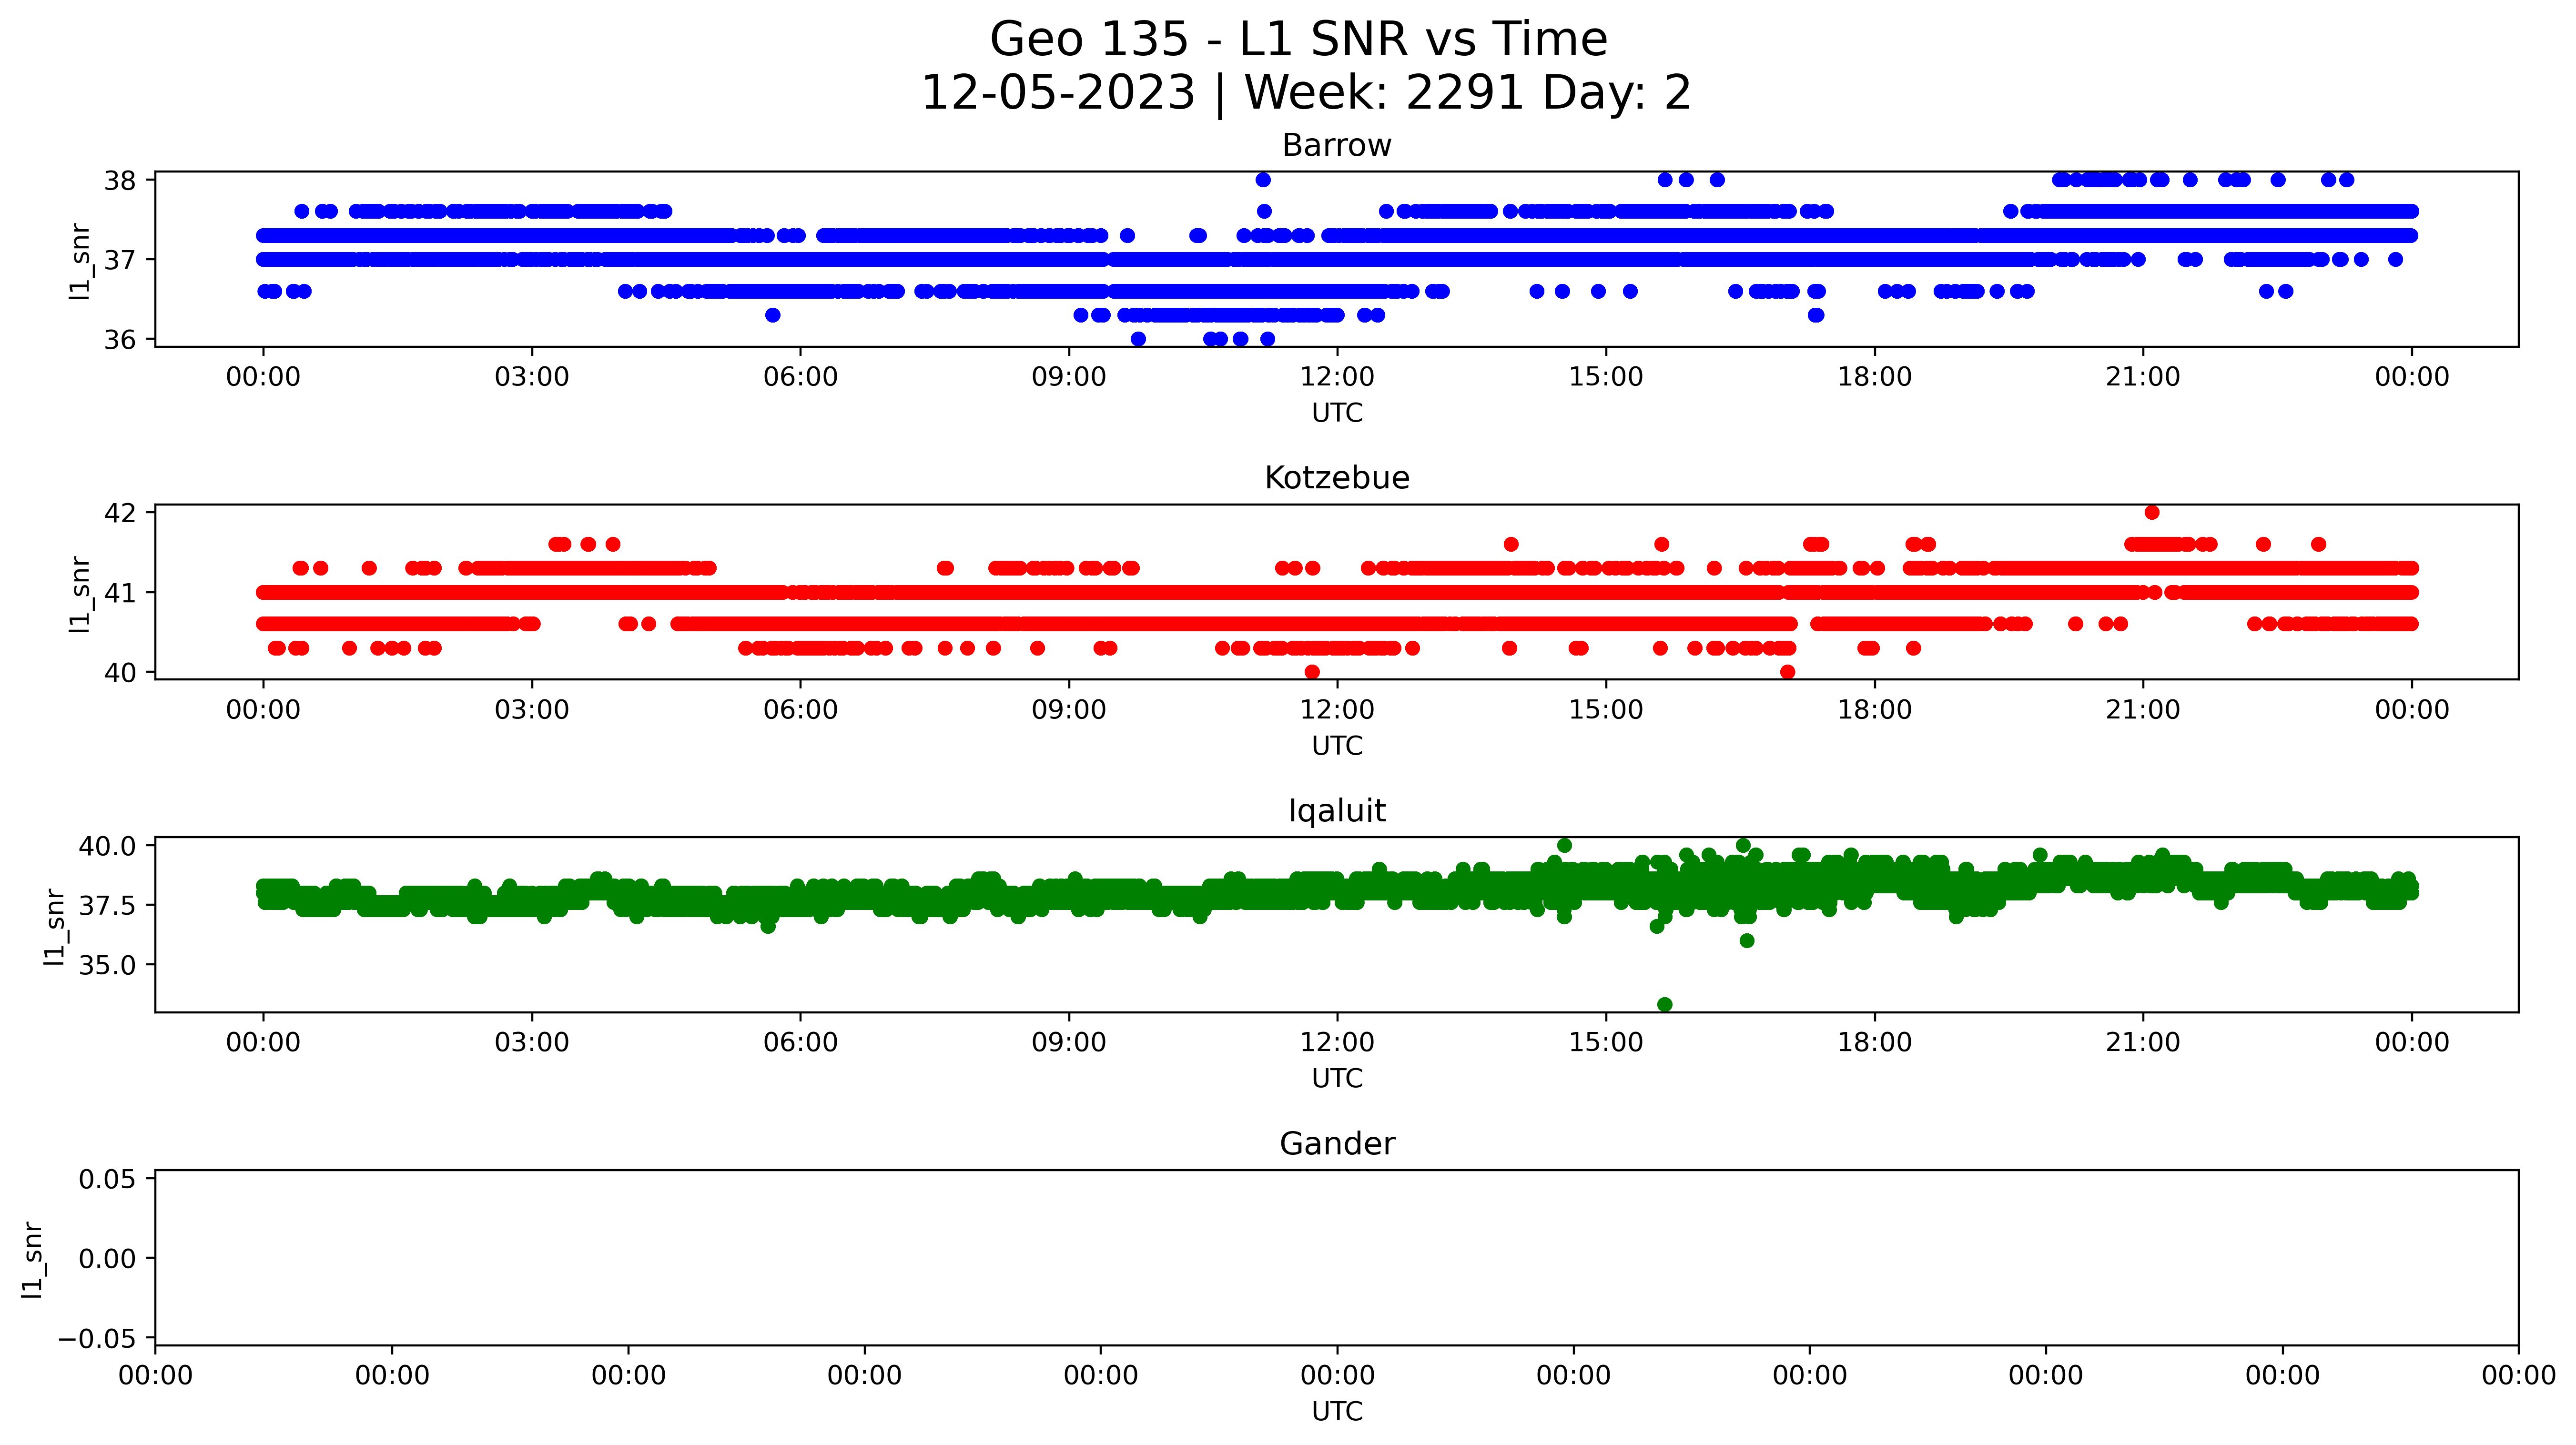Click the "06:00" tick under the Barrow plot
This screenshot has height=1445, width=2576.
pyautogui.click(x=800, y=378)
